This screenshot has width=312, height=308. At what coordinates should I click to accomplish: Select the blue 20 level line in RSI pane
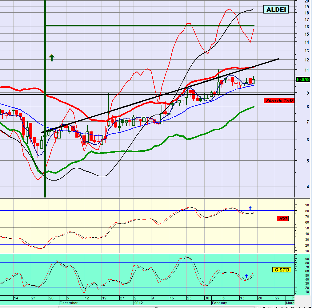coord(147,245)
